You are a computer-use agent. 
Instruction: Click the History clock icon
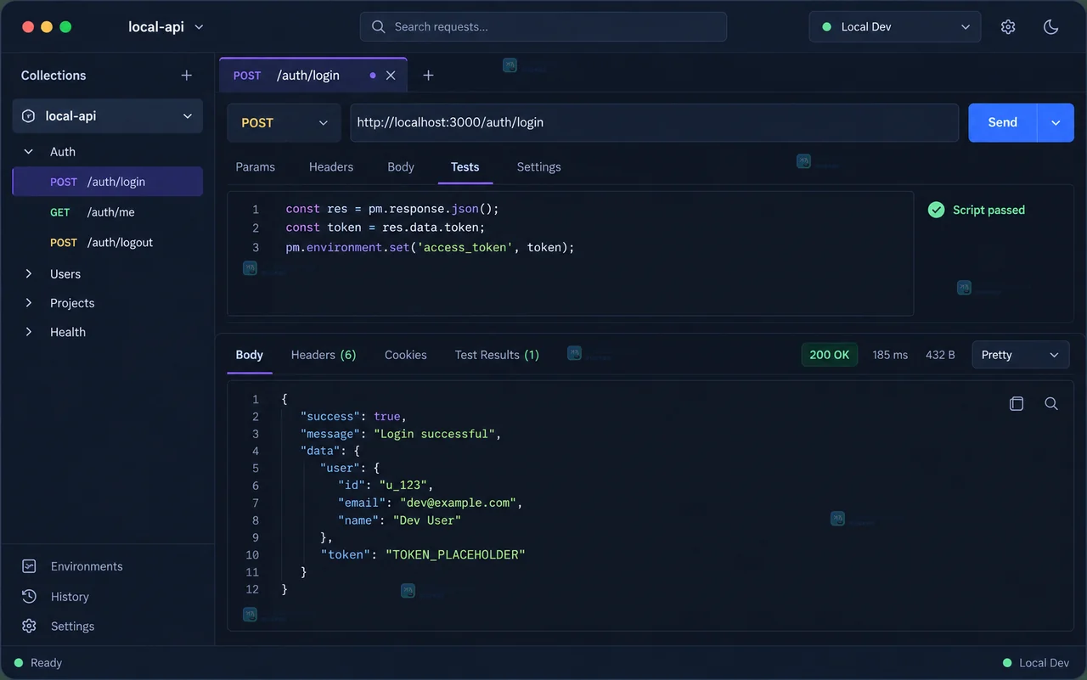(29, 596)
